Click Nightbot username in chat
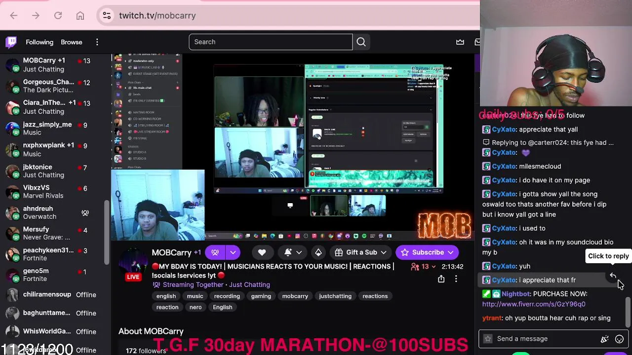The image size is (632, 355). pos(516,294)
